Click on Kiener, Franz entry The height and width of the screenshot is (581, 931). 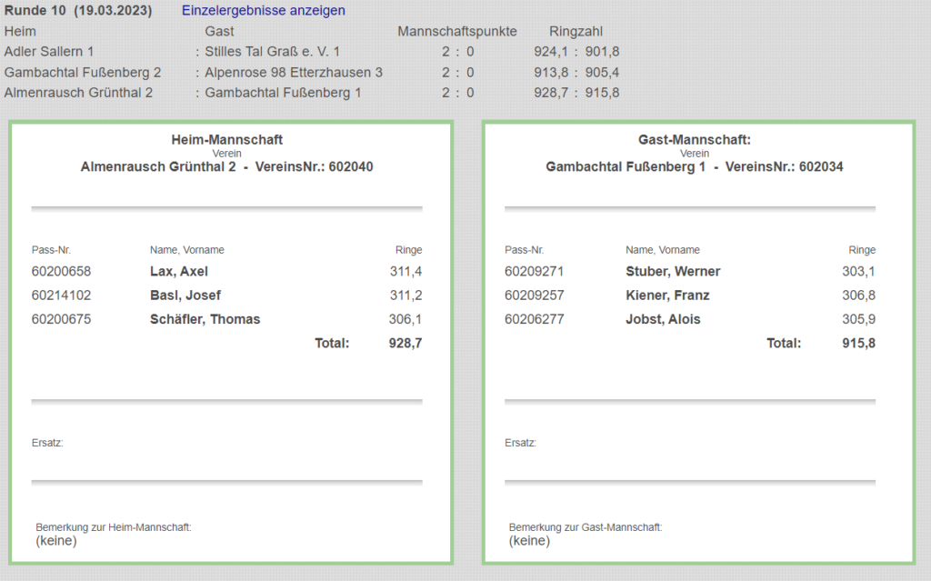(667, 296)
